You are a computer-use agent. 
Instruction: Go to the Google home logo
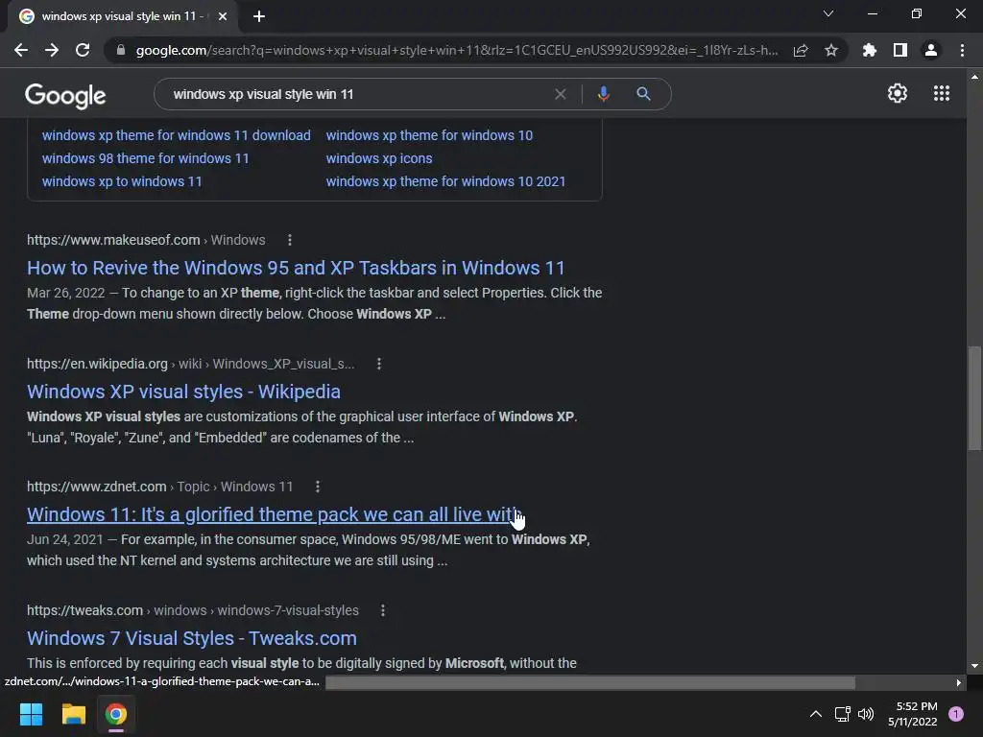pos(65,95)
